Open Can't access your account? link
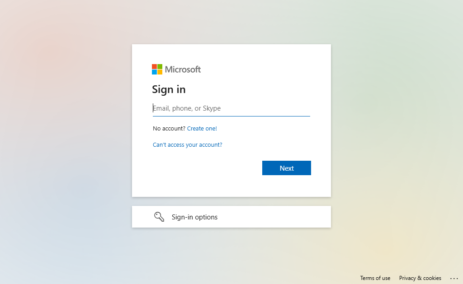Image resolution: width=463 pixels, height=284 pixels. (188, 144)
